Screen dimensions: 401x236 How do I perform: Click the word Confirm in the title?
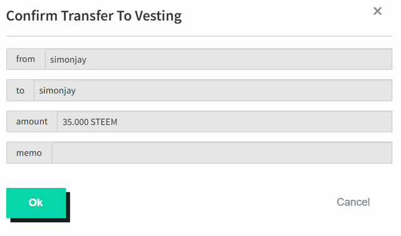tap(32, 16)
